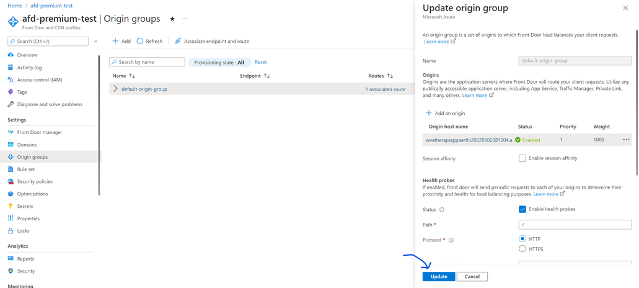Open the Provisioning state: All filter
This screenshot has height=288, width=639.
point(219,63)
